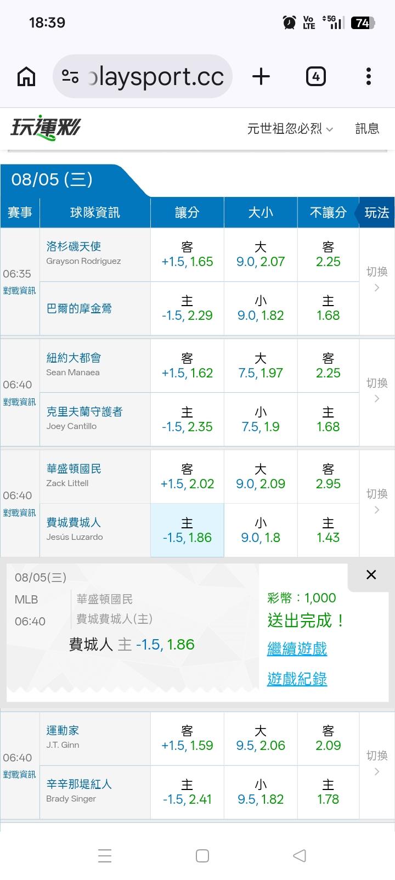Open a new browser tab with plus icon
The image size is (395, 880).
coord(261,76)
